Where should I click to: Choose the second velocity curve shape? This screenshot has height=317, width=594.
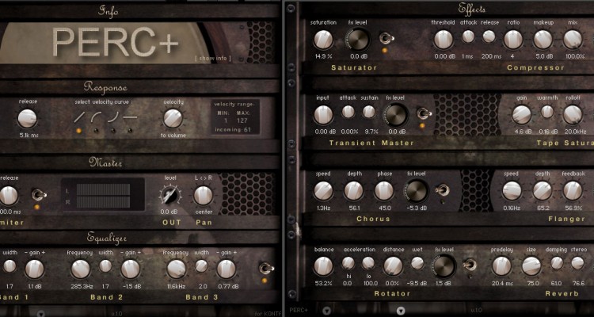click(x=96, y=116)
